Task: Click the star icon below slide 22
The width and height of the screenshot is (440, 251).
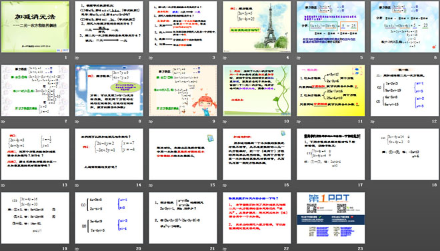Action: click(x=225, y=249)
